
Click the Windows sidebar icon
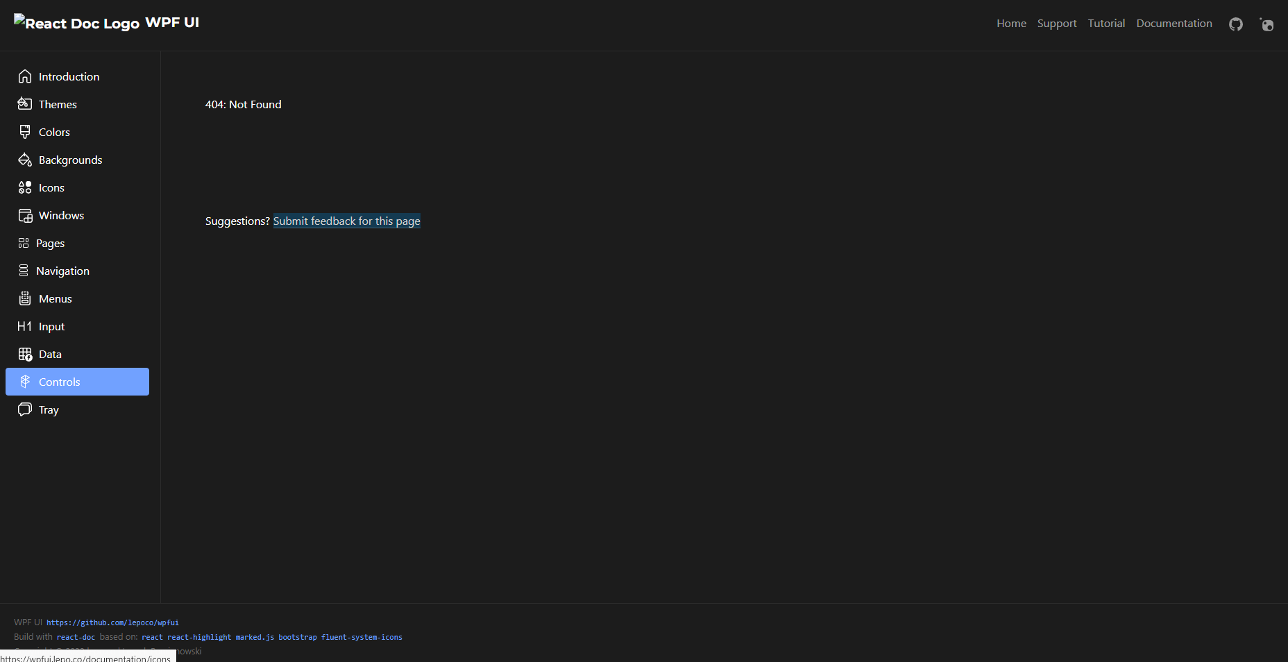pos(24,215)
